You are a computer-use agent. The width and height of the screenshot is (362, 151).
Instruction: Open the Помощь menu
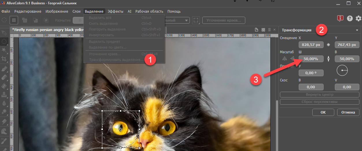pos(174,12)
